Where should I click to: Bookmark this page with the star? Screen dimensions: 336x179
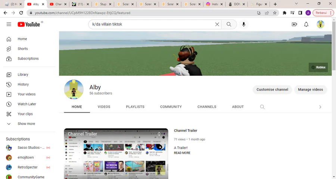[275, 13]
